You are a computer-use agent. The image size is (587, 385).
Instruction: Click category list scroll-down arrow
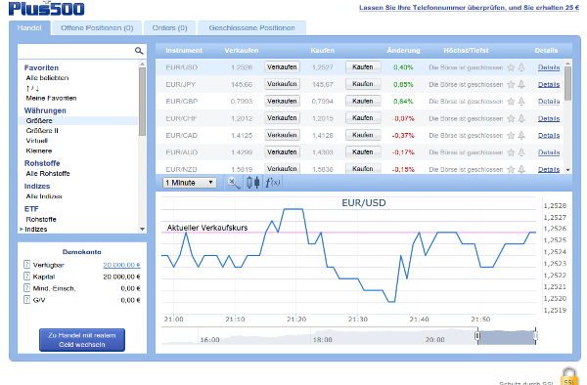tap(142, 229)
